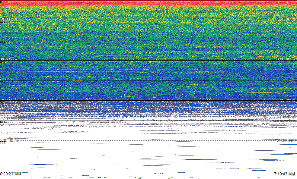Click the left-side 600.00 m range label
This screenshot has height=179, width=297.
tap(9, 59)
